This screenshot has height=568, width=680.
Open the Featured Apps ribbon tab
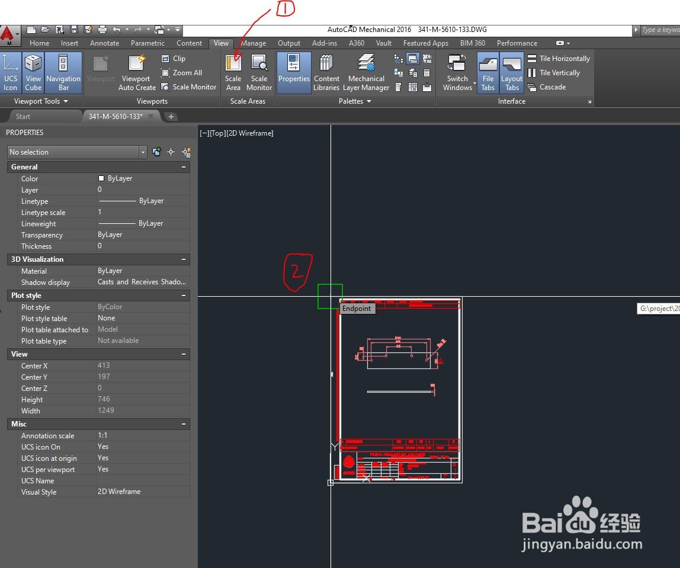point(425,43)
